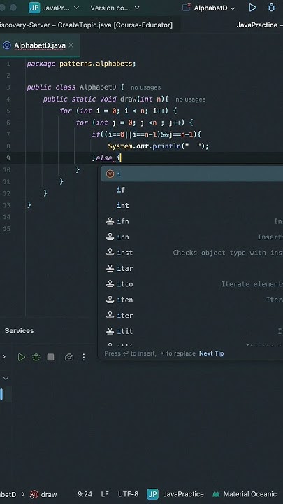Choose the 'if' keyword suggestion
Screen dimensions: 283x504
[192, 190]
